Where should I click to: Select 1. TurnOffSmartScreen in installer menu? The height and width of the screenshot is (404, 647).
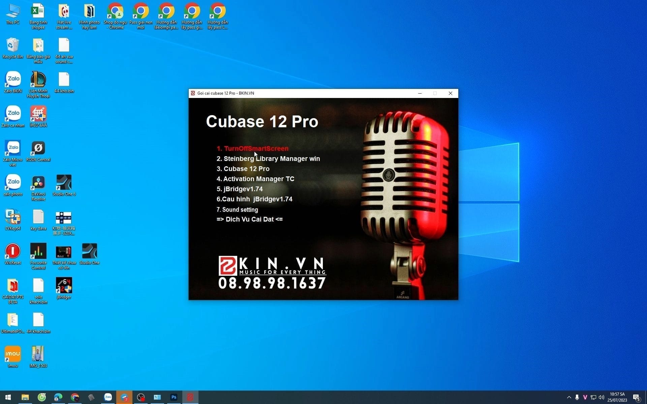coord(252,148)
